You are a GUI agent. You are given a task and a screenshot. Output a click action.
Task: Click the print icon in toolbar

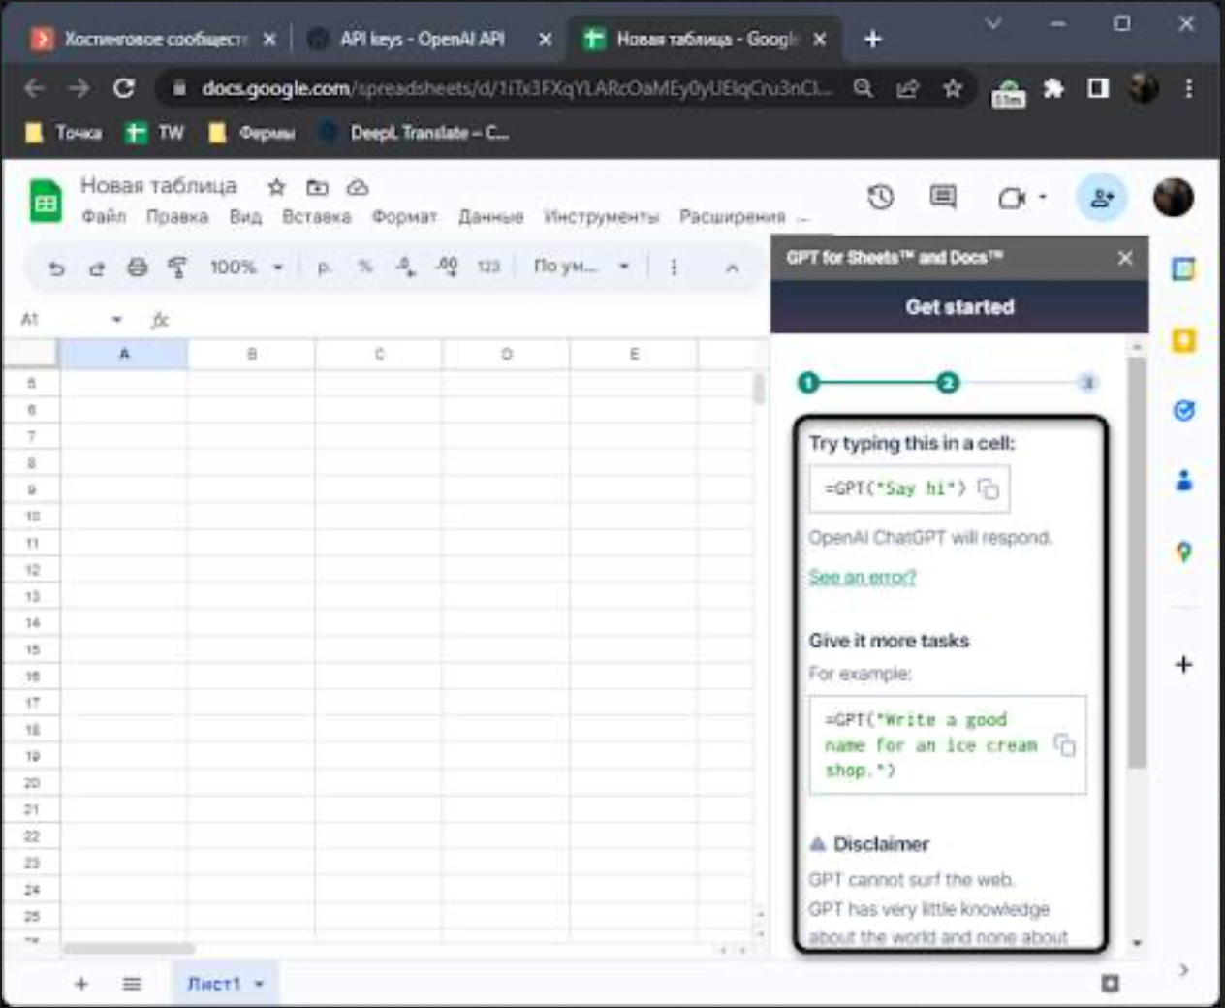[138, 267]
